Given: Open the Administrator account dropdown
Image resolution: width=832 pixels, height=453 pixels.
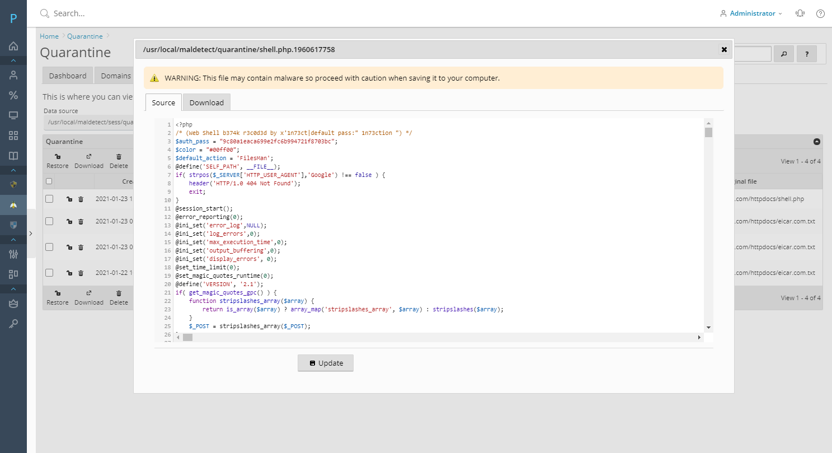Looking at the screenshot, I should (751, 13).
